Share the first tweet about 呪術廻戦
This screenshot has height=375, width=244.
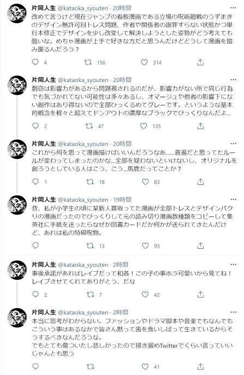click(200, 62)
